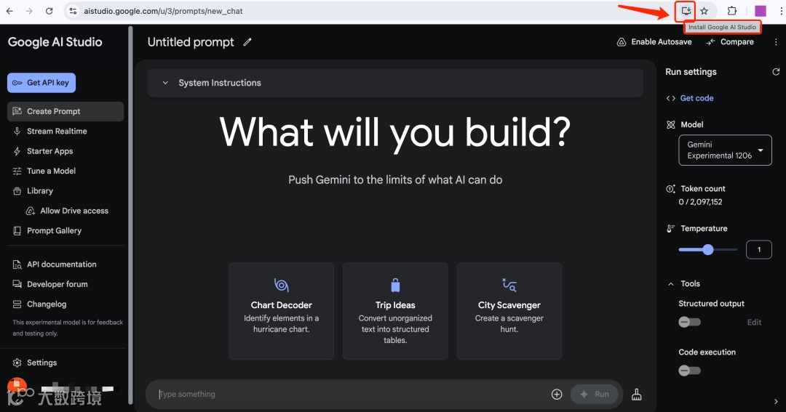Screen dimensions: 786x412
Task: Click the insert plus icon in prompt box
Action: click(x=557, y=395)
